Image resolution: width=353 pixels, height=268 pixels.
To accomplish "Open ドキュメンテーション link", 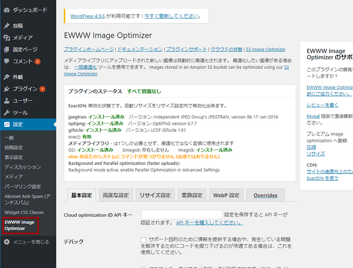I will coord(140,49).
